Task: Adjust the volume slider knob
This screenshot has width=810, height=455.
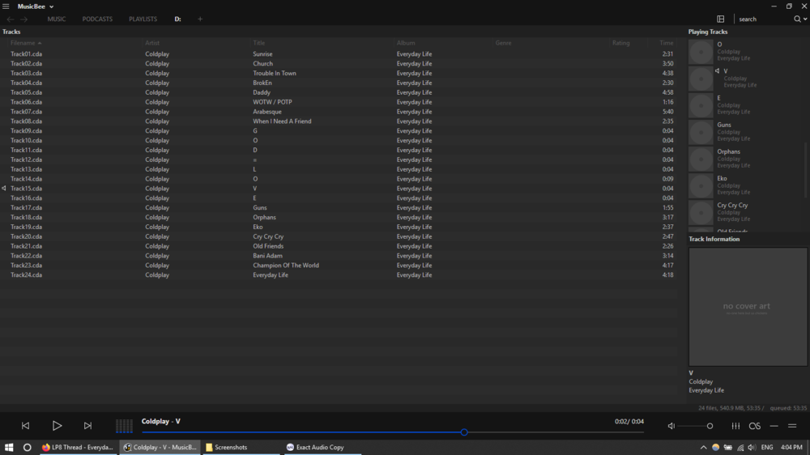Action: (x=710, y=426)
